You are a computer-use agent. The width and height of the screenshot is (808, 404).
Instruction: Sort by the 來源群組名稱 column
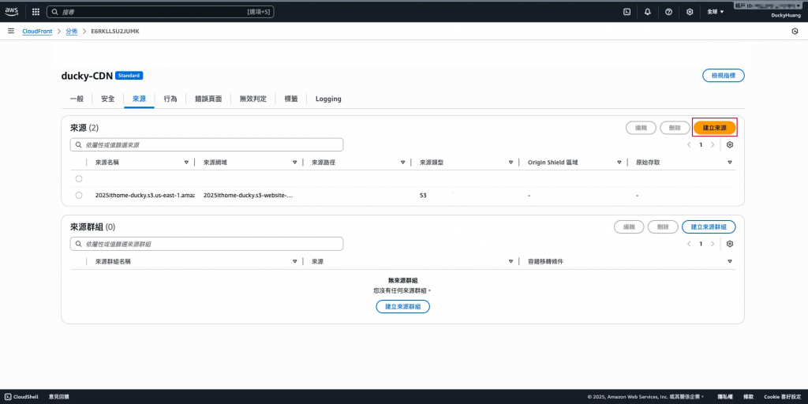(294, 261)
